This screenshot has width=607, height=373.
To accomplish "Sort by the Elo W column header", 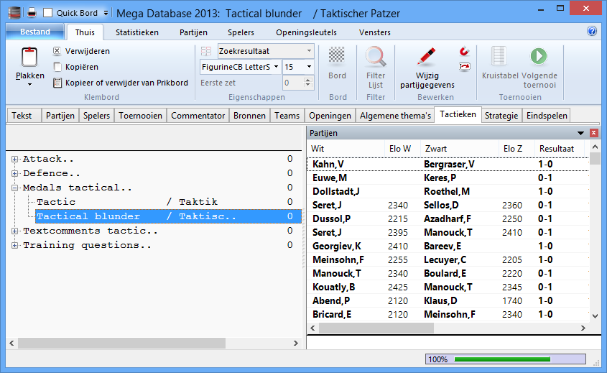I will coord(402,149).
